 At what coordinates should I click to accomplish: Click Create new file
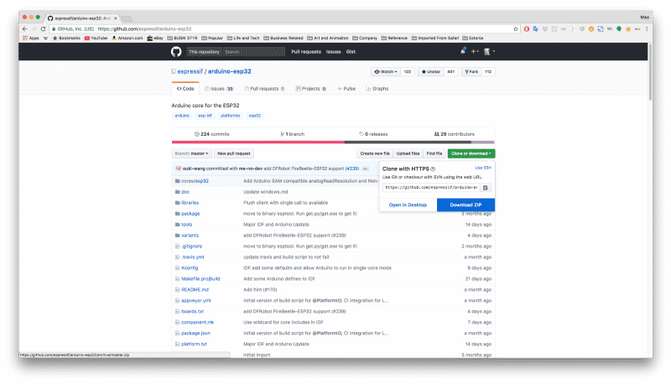(375, 153)
